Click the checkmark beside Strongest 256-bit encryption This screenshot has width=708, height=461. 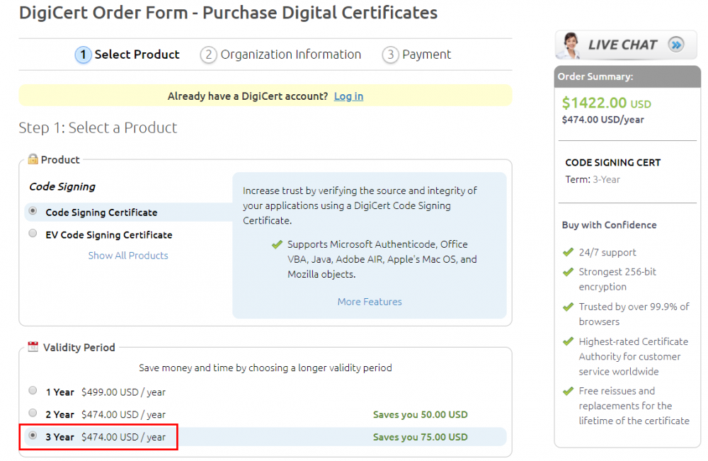tap(568, 272)
